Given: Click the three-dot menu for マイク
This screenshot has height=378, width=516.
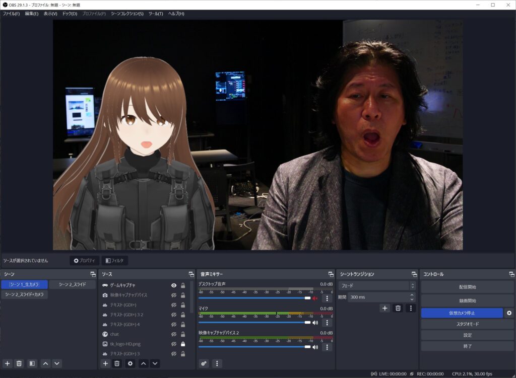Looking at the screenshot, I should (x=327, y=323).
